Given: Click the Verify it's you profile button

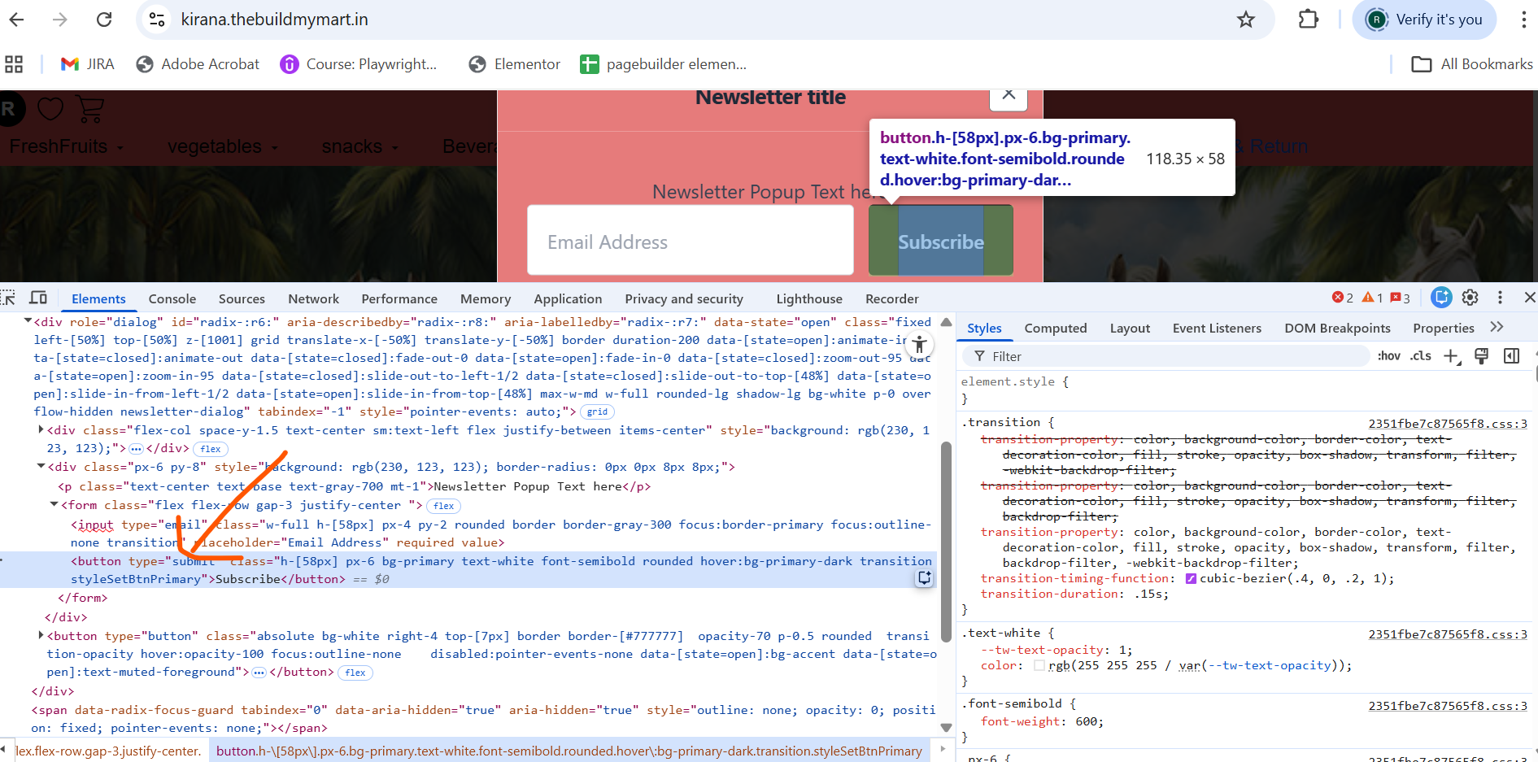Looking at the screenshot, I should click(x=1424, y=20).
